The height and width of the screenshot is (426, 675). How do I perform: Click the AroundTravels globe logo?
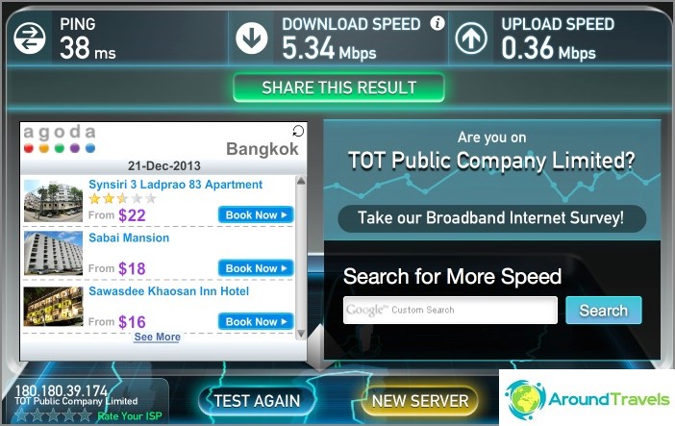[525, 399]
